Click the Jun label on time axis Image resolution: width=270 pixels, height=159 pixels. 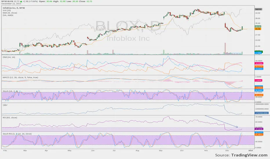[93, 151]
